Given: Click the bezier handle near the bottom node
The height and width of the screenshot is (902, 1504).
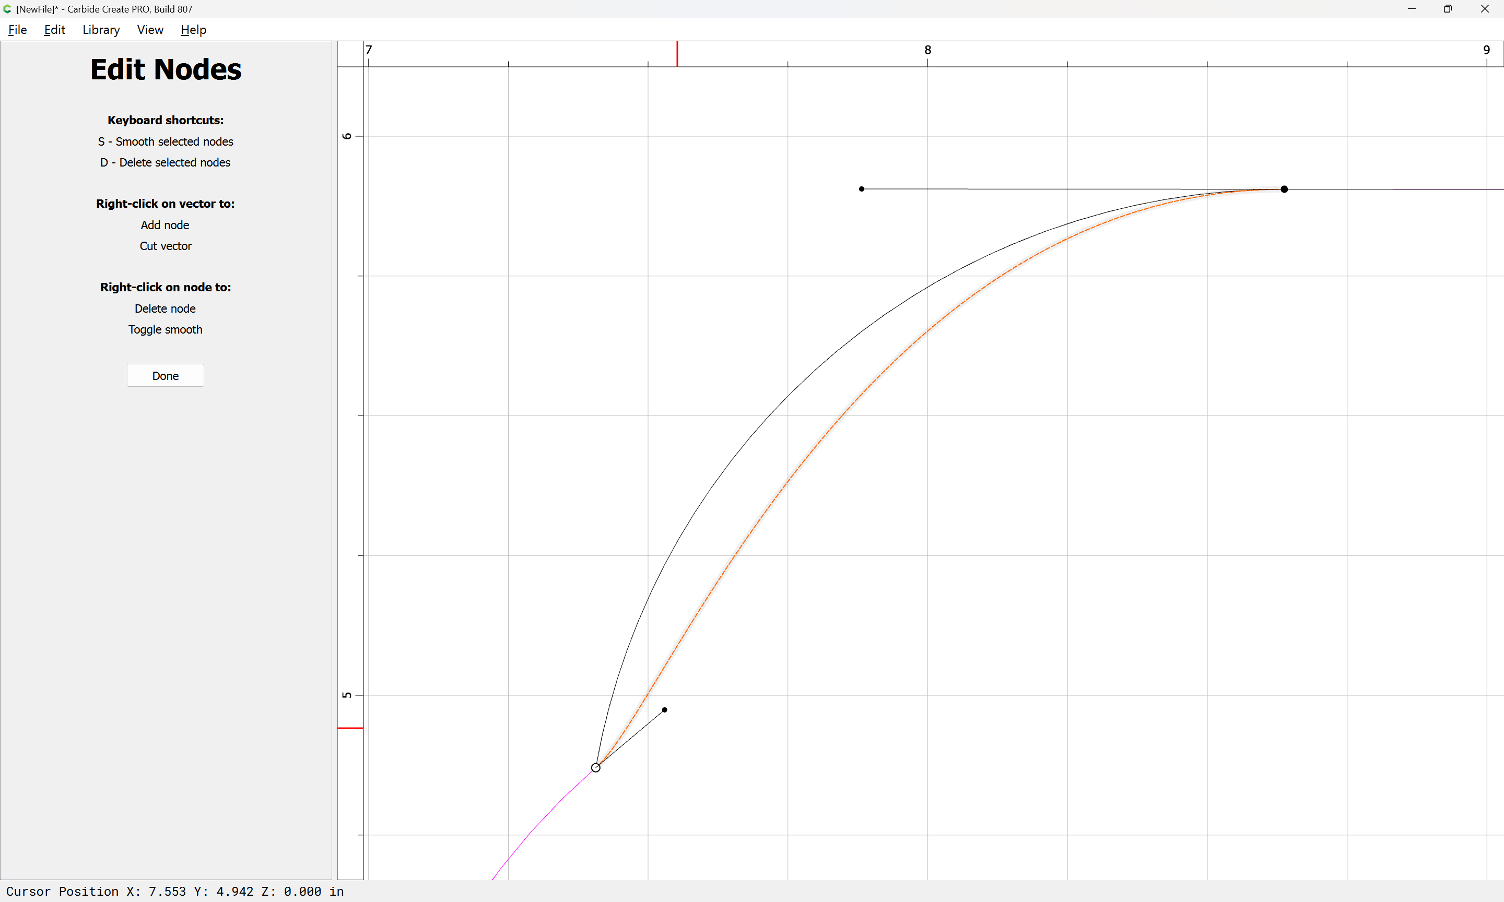Looking at the screenshot, I should pyautogui.click(x=664, y=710).
